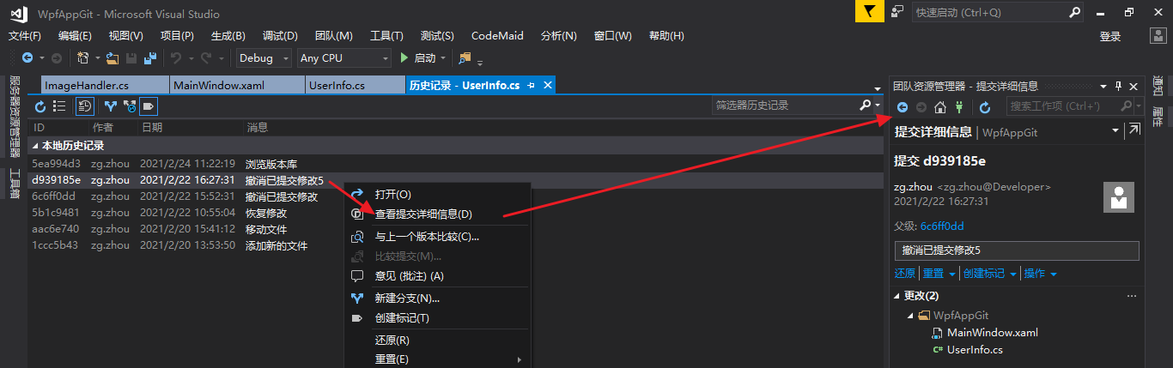Open the 重置 dropdown in commit details
1173x368 pixels.
(x=939, y=274)
